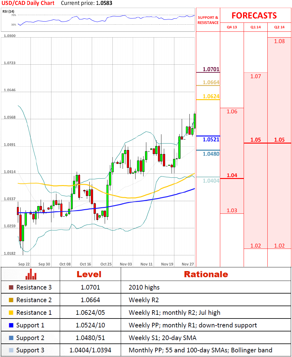
Task: Click the Support 3 level cell 1.0404/1.0394
Action: [x=90, y=350]
